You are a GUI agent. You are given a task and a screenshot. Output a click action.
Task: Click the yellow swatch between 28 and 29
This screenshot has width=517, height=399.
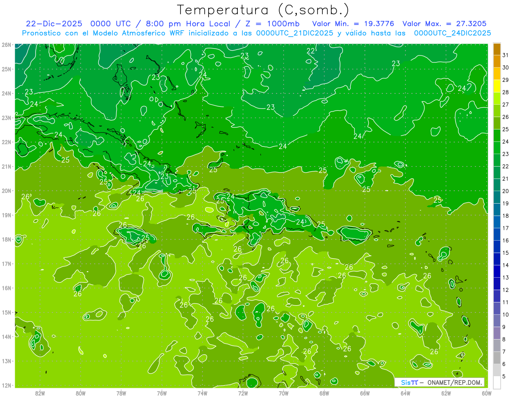[497, 86]
